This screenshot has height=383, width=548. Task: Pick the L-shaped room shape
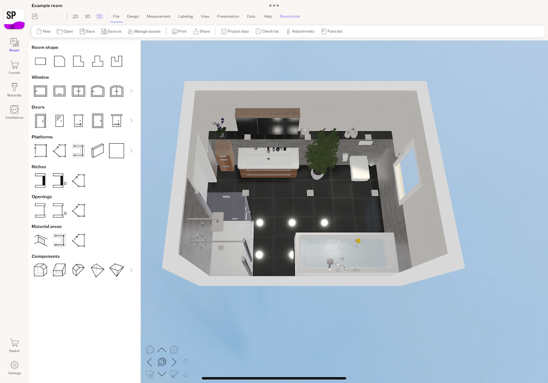click(78, 61)
